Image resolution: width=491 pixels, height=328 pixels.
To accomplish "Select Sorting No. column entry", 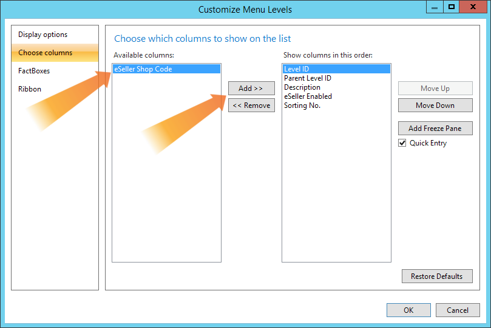I will coord(336,105).
